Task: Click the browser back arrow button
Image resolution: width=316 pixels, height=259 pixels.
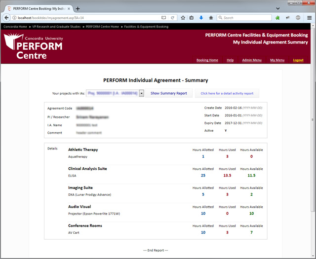Action: click(x=6, y=18)
